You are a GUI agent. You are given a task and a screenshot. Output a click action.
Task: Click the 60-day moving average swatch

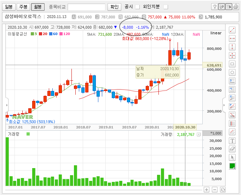click(51, 34)
